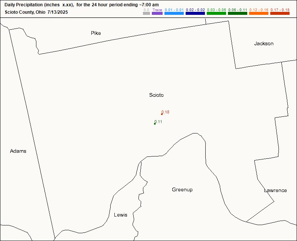Click the dark green 0.06 - 0.11 swatch
Viewport: 297px width, 241px height.
pos(238,13)
